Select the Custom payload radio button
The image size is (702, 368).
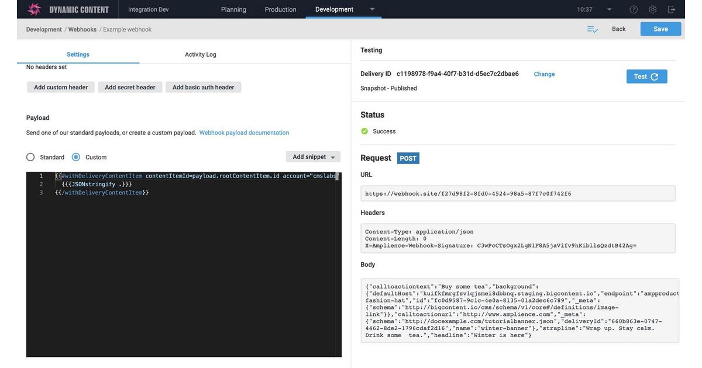click(76, 157)
